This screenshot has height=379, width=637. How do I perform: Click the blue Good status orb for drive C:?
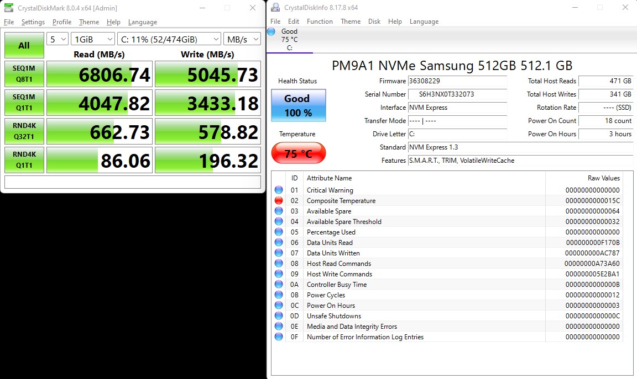[271, 31]
